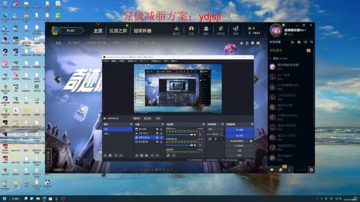Toggle the voice microphone icon in social panel
360x202 pixels.
[x=289, y=170]
